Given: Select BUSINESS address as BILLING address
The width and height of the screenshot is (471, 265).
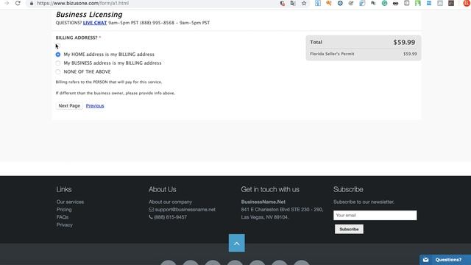Looking at the screenshot, I should 58,63.
